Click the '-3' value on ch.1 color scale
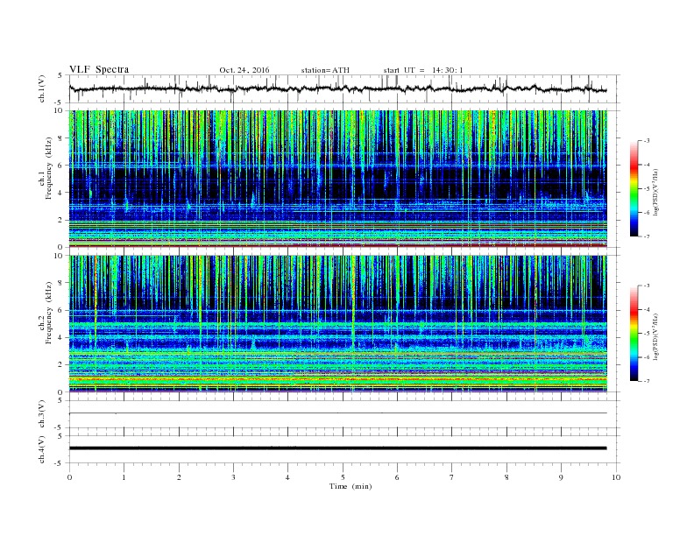 [646, 141]
